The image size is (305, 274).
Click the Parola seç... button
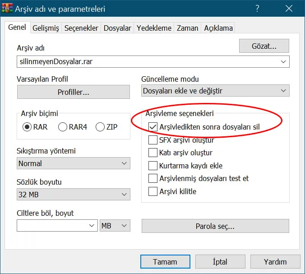tap(215, 226)
